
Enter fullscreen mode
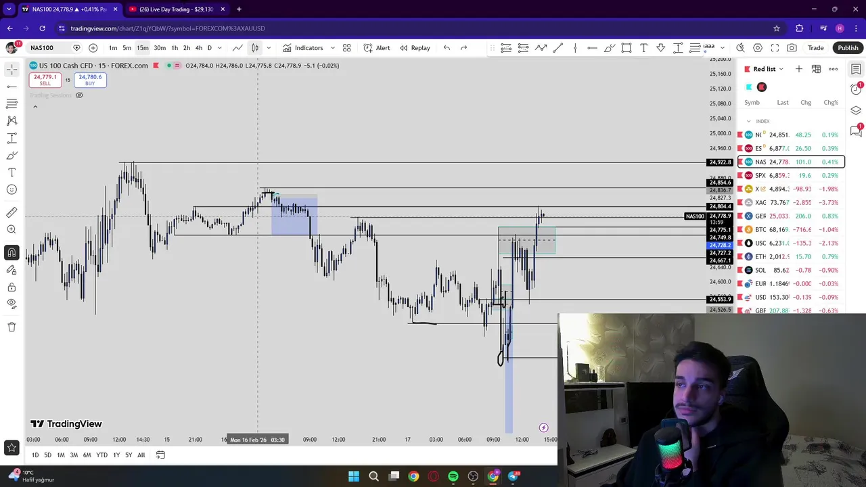pyautogui.click(x=775, y=48)
